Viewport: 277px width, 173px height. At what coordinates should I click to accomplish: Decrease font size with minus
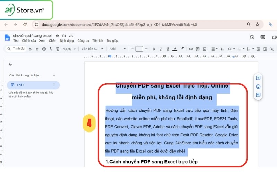132,49
